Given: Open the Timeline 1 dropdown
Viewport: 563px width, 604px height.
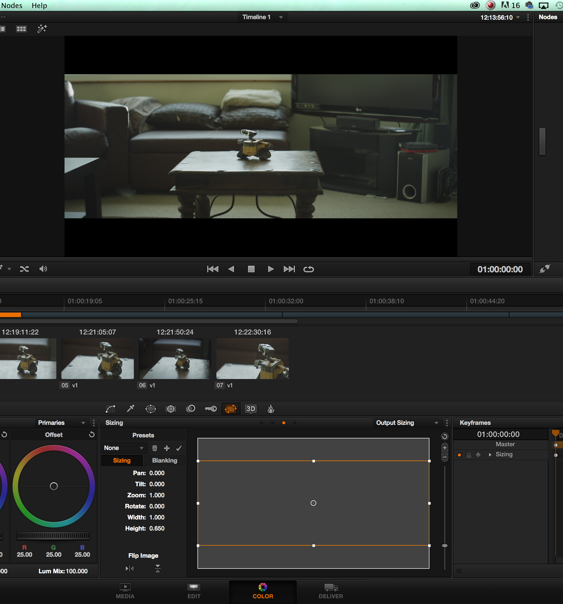Looking at the screenshot, I should point(262,17).
